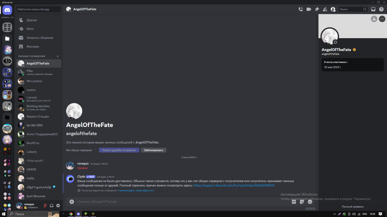Image resolution: width=387 pixels, height=217 pixels.
Task: Open the emoji picker
Action: 310,202
